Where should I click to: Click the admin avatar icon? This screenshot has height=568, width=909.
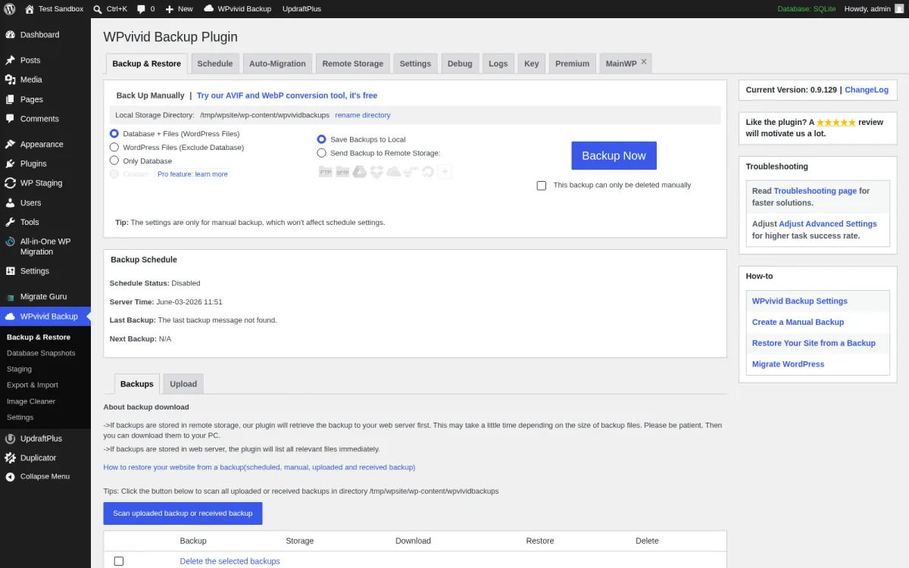tap(899, 9)
